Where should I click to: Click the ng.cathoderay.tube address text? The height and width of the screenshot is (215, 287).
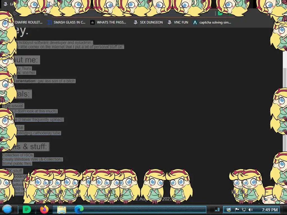coord(38,133)
